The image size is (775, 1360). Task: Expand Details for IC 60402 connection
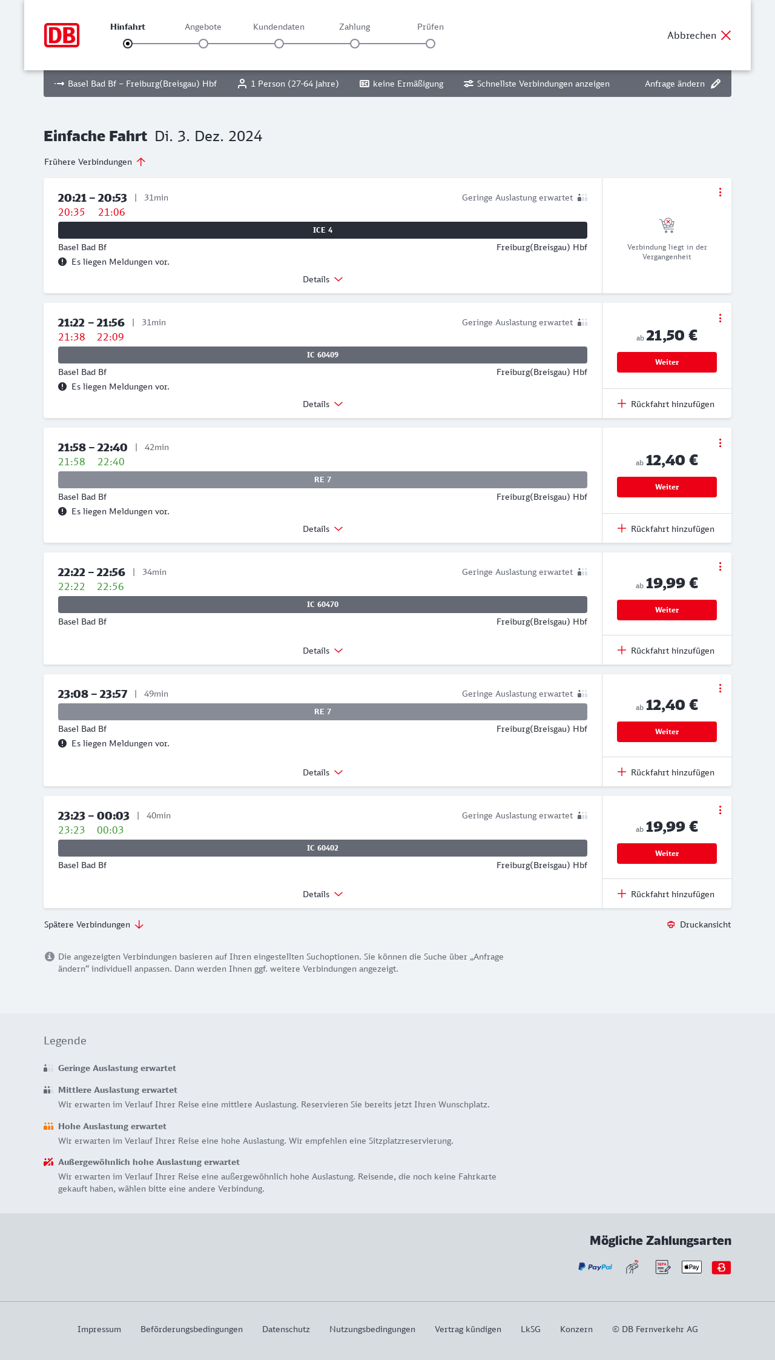pos(323,894)
